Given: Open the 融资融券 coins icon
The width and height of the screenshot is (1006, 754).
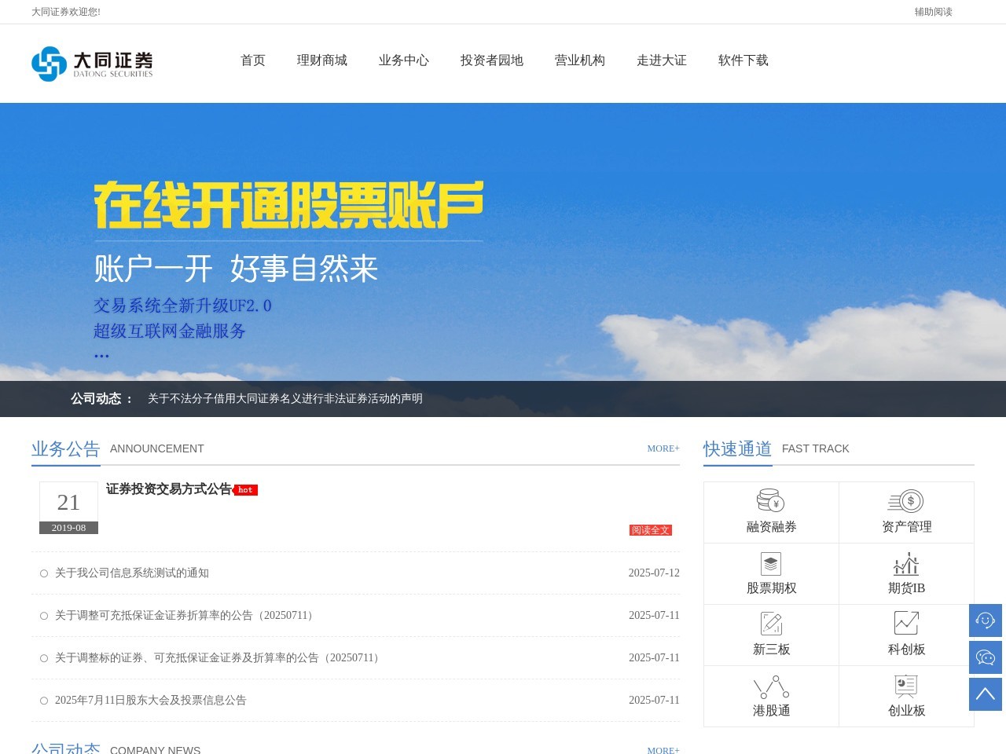Looking at the screenshot, I should pos(771,500).
